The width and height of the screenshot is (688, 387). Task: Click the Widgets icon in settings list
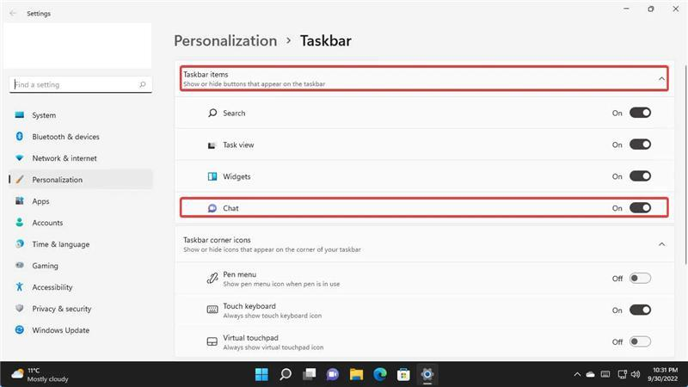pos(212,176)
